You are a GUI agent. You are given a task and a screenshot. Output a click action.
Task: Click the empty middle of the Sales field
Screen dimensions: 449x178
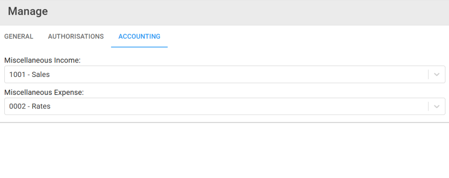click(238, 75)
